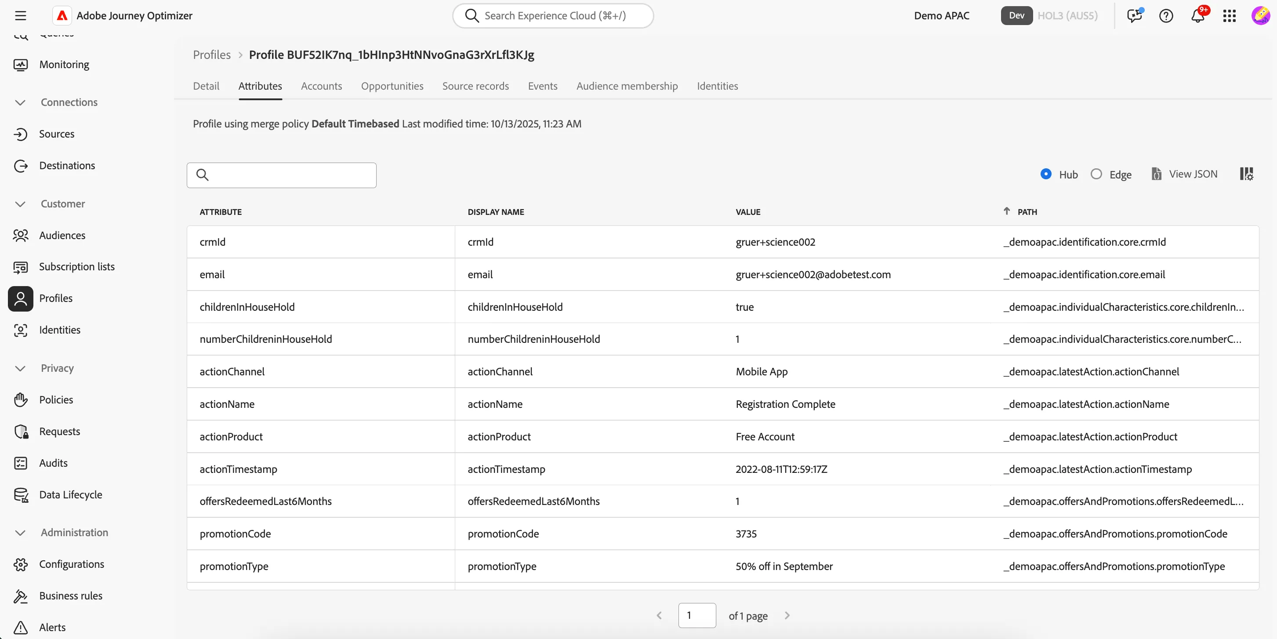Select the gruer+science002@adobetest.com value cell
The width and height of the screenshot is (1277, 639).
[813, 275]
